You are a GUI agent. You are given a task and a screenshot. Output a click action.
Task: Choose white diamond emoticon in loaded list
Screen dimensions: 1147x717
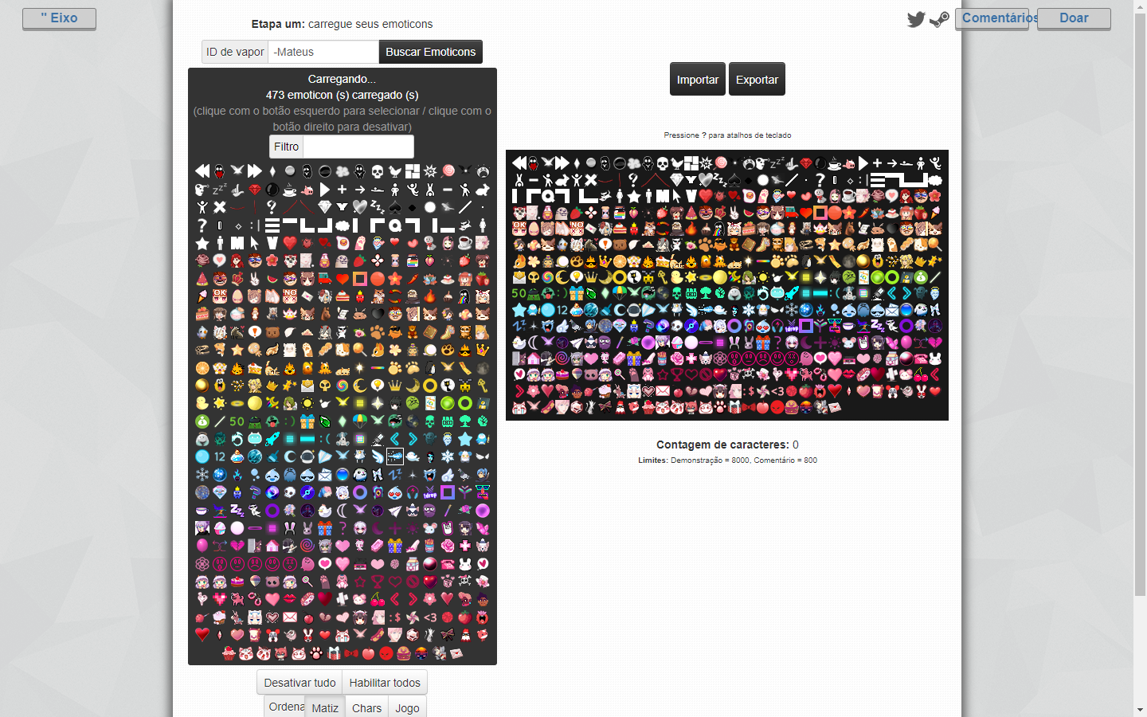coord(325,207)
